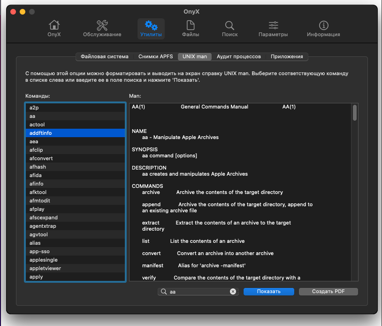
Task: Select the agentxtrap command
Action: pos(75,226)
